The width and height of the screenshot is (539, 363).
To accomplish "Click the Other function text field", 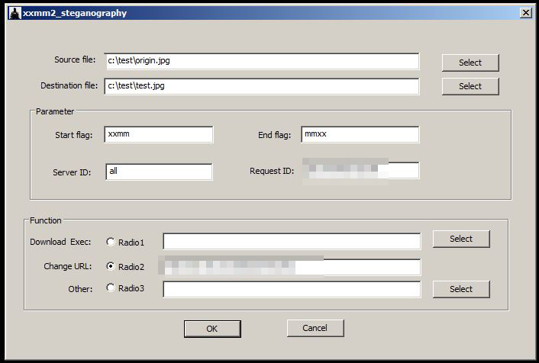I will (x=291, y=289).
